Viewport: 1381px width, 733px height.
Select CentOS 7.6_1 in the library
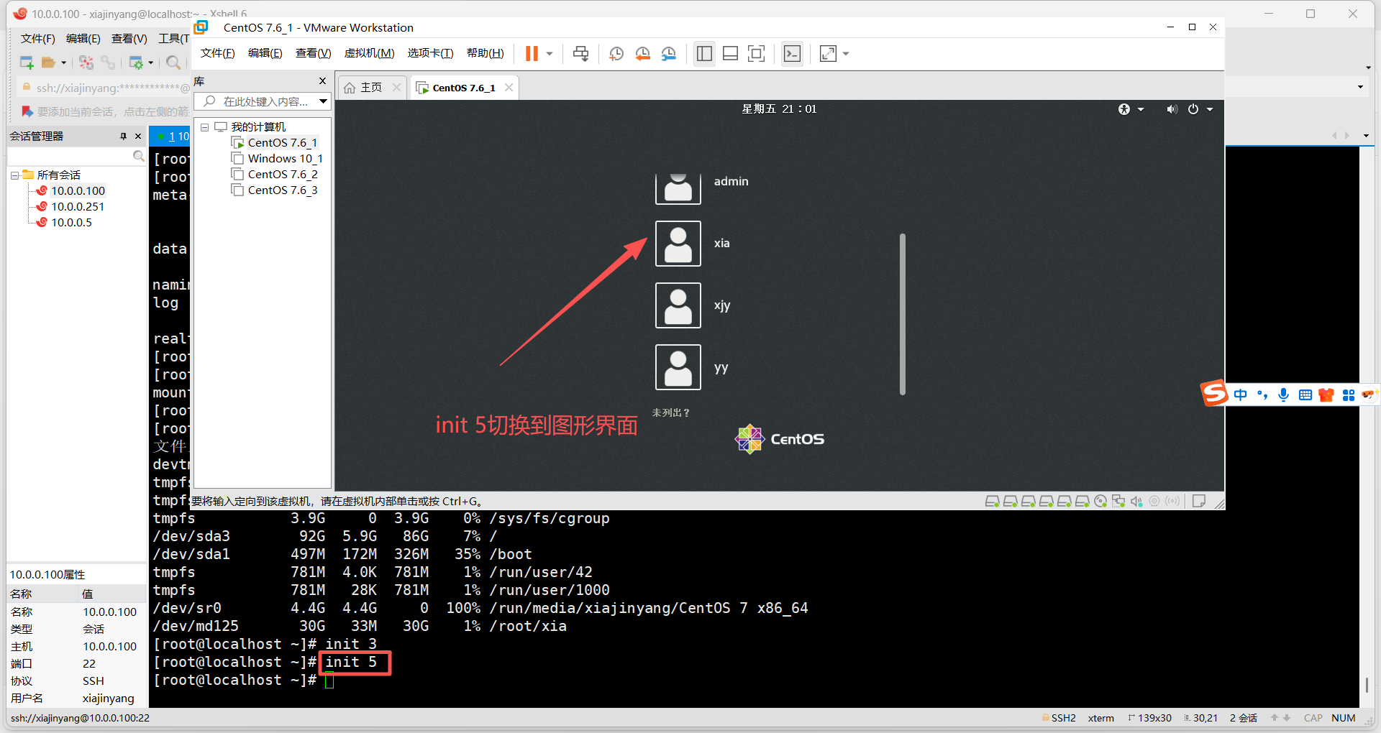pyautogui.click(x=282, y=143)
